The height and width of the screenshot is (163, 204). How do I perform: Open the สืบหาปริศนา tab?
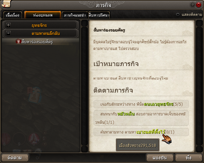(x=99, y=15)
